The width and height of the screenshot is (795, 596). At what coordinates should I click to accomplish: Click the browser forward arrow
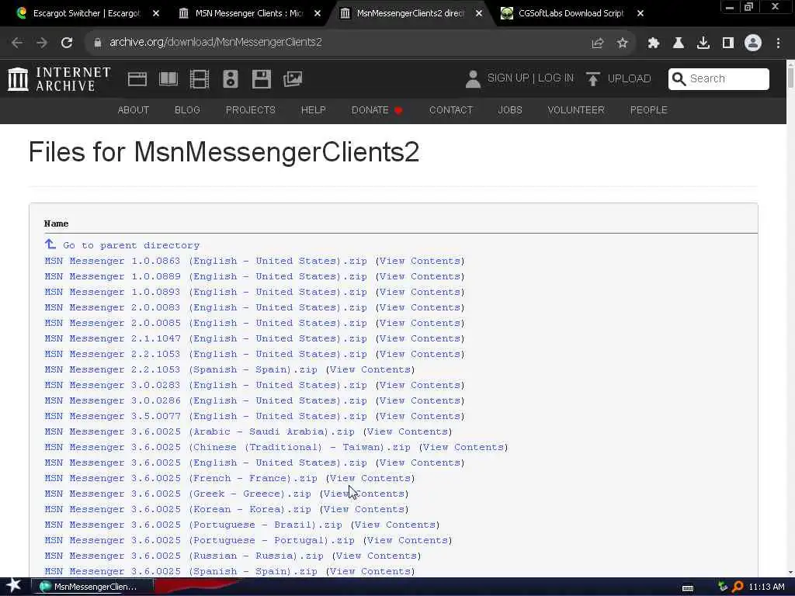(42, 43)
